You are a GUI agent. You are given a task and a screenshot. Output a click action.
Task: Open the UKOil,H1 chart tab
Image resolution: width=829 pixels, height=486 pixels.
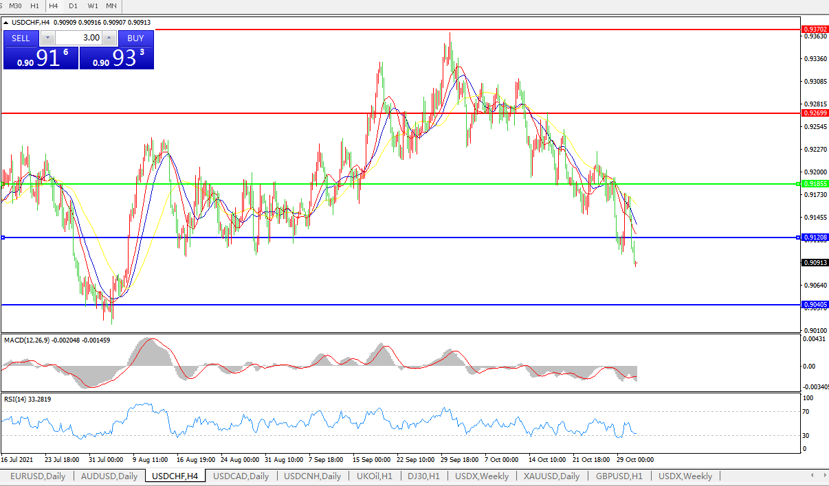click(x=375, y=476)
